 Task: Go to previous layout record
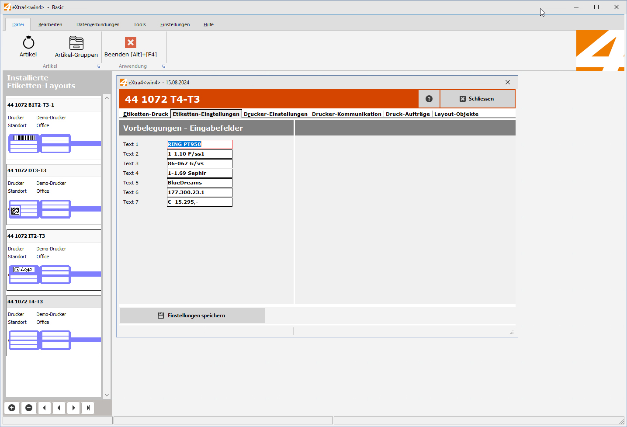click(x=59, y=408)
